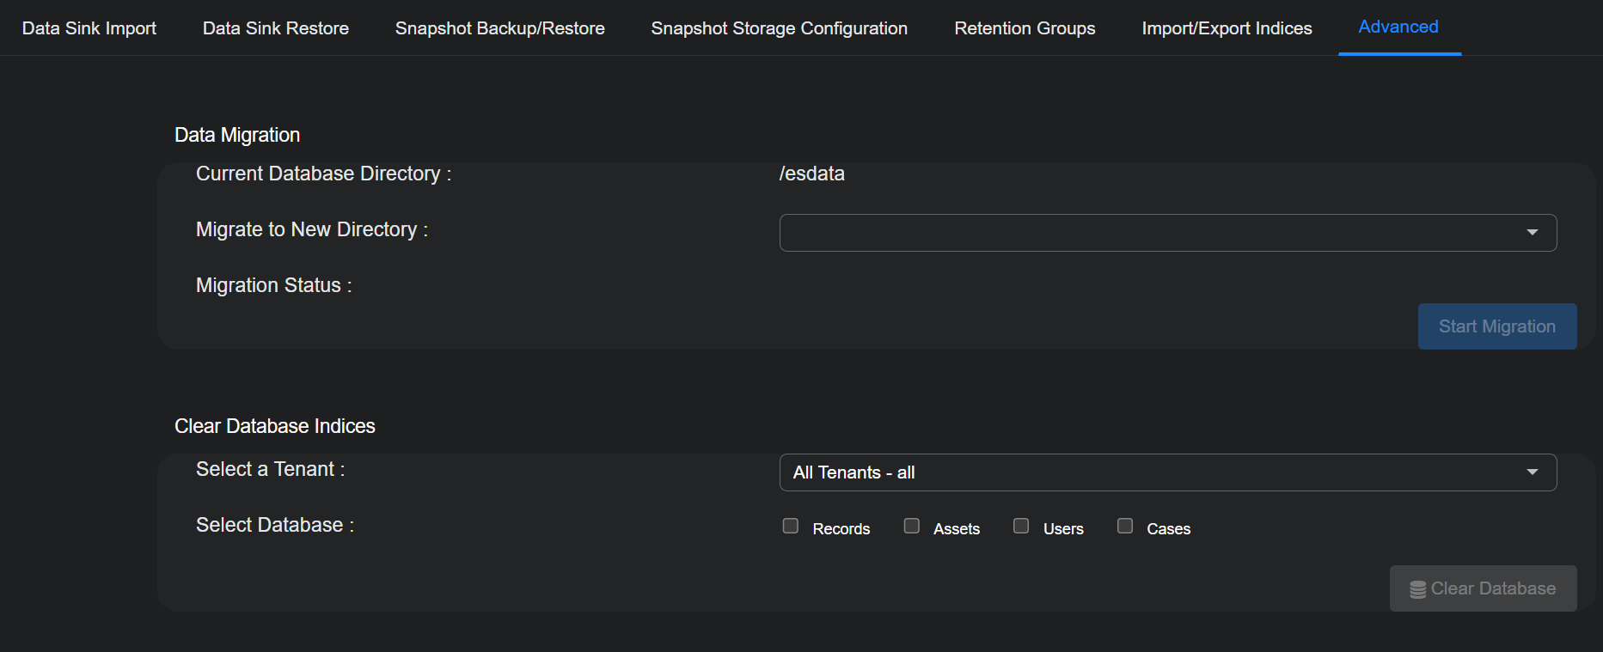Open the Snapshot Storage Configuration tab

pyautogui.click(x=779, y=28)
